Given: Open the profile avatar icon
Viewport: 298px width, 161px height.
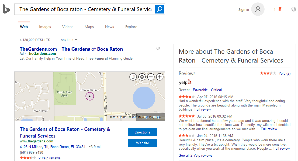Looking at the screenshot, I should 258,9.
